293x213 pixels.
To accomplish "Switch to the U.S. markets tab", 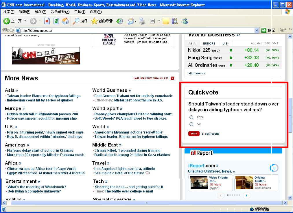I will coord(226,44).
